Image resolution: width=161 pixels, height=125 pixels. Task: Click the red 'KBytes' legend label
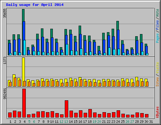click(158, 112)
